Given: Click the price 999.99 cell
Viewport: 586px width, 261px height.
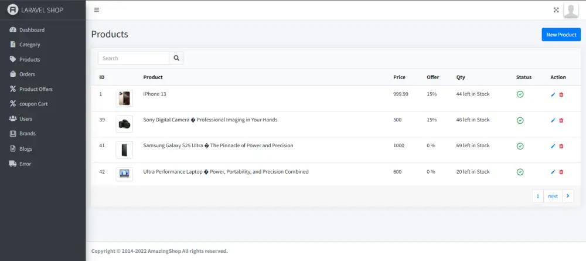Looking at the screenshot, I should click(x=401, y=94).
